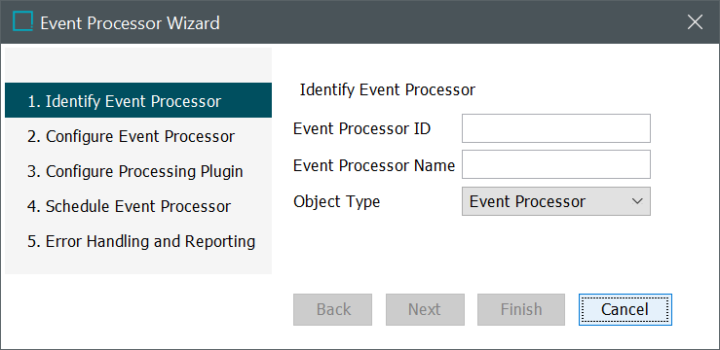Jump to step 5 Error Handling and Reporting
Screen dimensions: 720x350
(138, 241)
